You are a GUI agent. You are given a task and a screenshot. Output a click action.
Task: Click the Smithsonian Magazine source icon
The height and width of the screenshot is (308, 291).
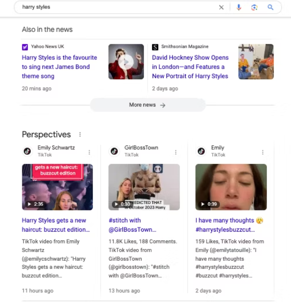pyautogui.click(x=155, y=47)
